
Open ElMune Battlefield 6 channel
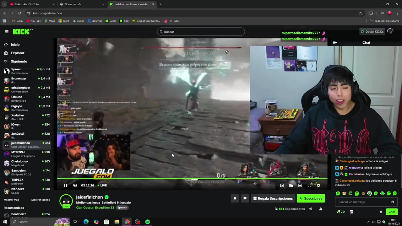pos(27,99)
